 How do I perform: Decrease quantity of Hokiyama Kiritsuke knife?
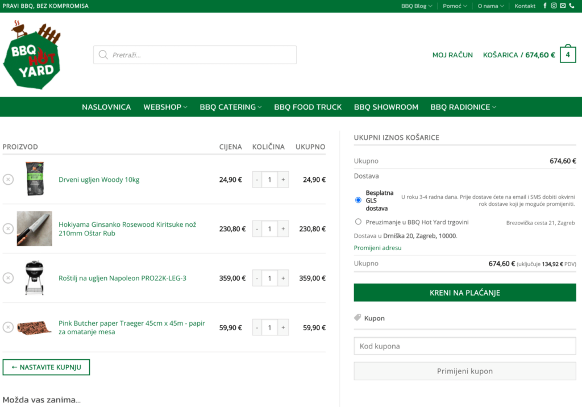(257, 229)
